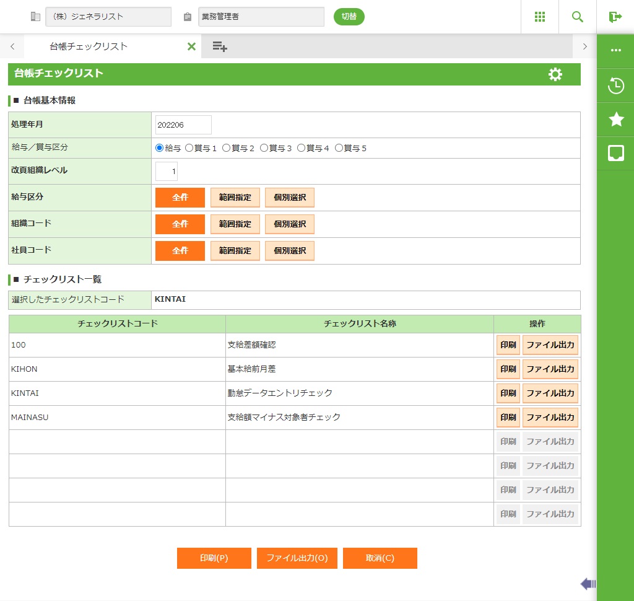Open the apps grid menu icon

pyautogui.click(x=540, y=17)
